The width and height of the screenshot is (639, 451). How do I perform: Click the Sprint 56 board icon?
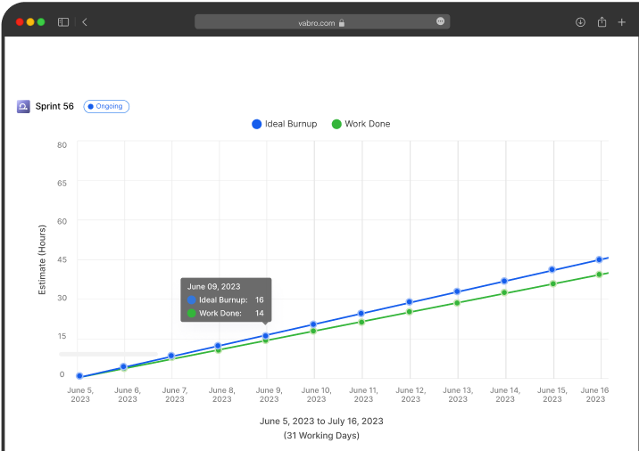click(23, 107)
